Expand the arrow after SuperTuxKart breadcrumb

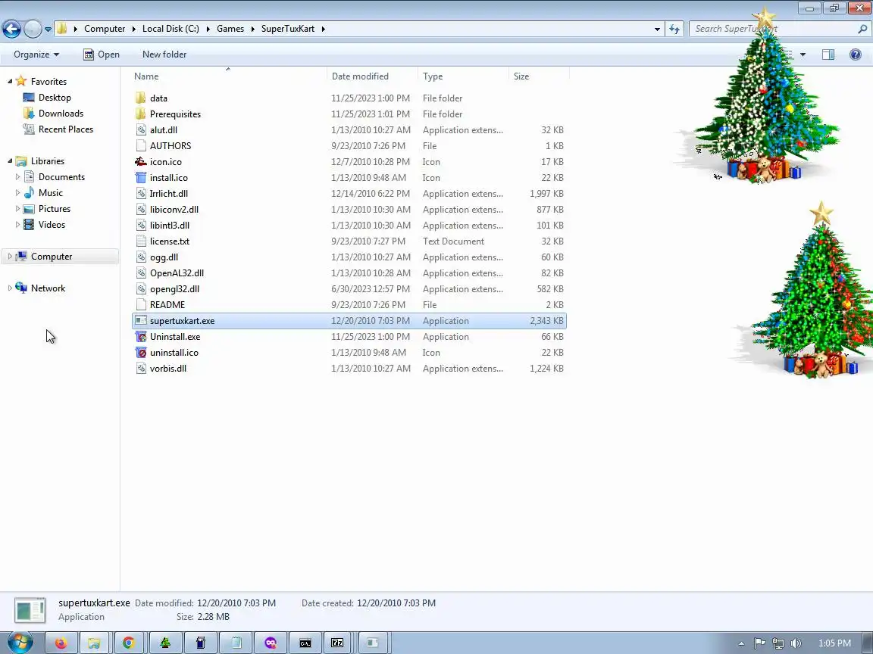tap(323, 29)
